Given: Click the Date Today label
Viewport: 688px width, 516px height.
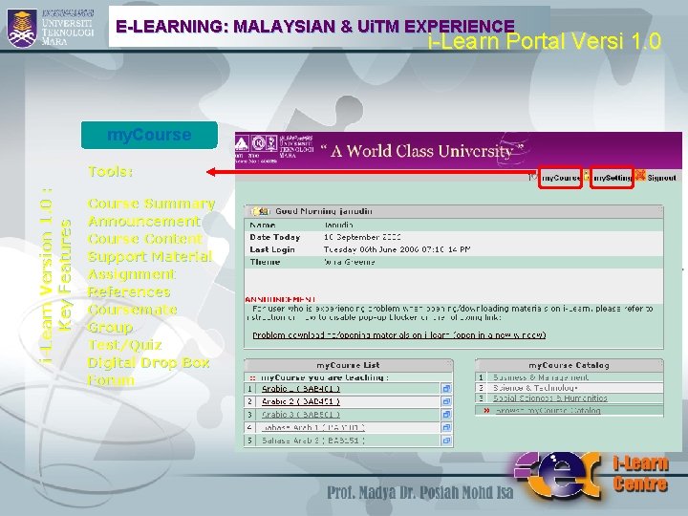Looking at the screenshot, I should pyautogui.click(x=275, y=237).
